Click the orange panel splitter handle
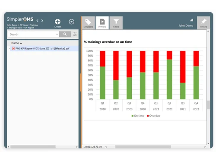Image resolution: width=216 pixels, height=162 pixels. tap(81, 83)
